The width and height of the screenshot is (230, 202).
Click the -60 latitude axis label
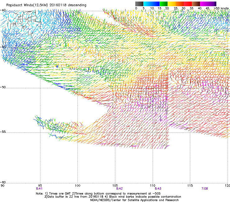[3, 182]
